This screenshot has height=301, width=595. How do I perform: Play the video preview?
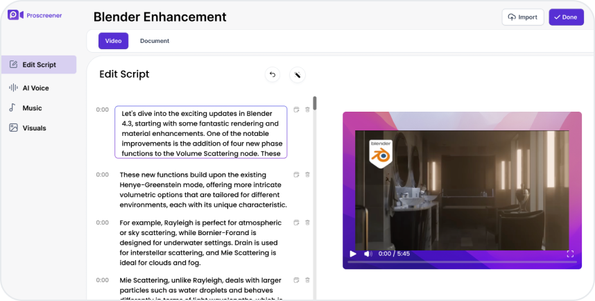(353, 254)
